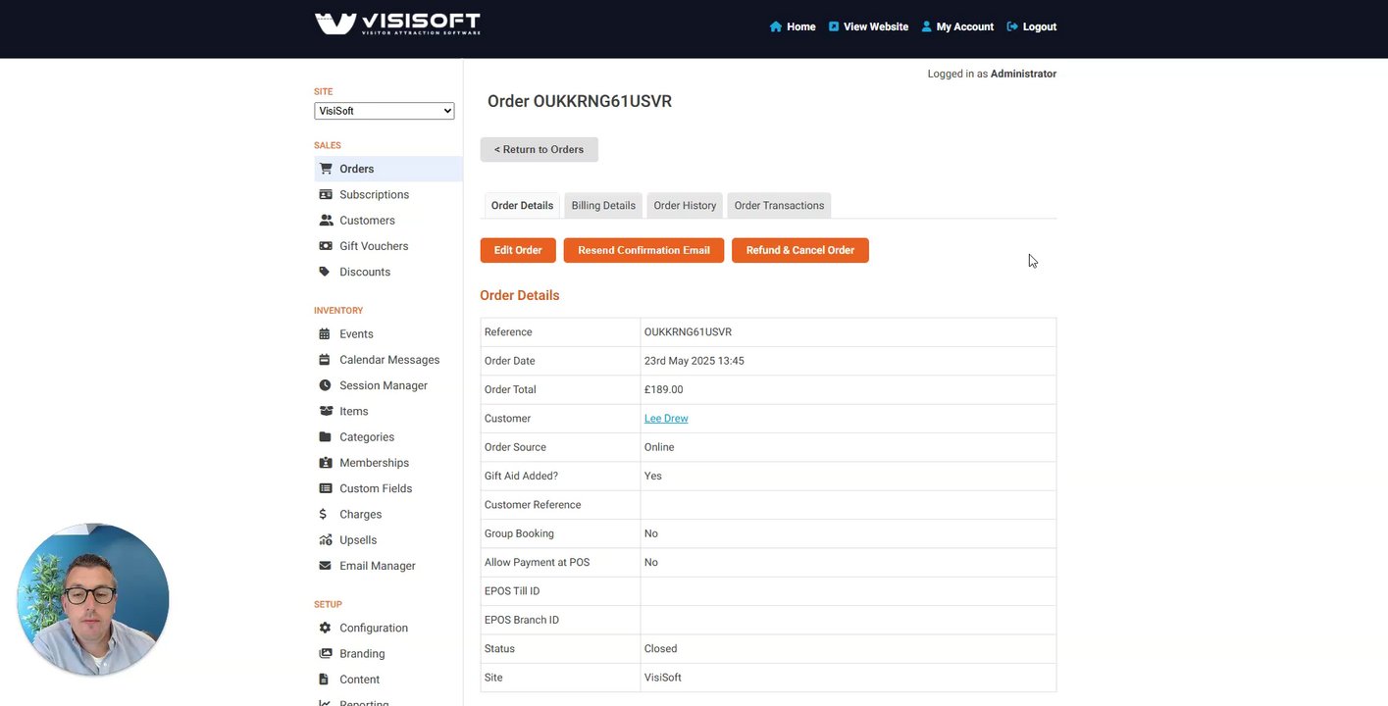Image resolution: width=1388 pixels, height=706 pixels.
Task: Select the Order Transactions tab
Action: coord(779,205)
